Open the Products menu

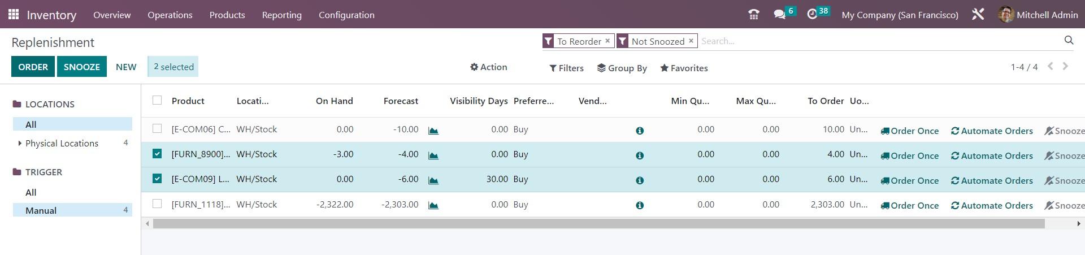(x=227, y=15)
